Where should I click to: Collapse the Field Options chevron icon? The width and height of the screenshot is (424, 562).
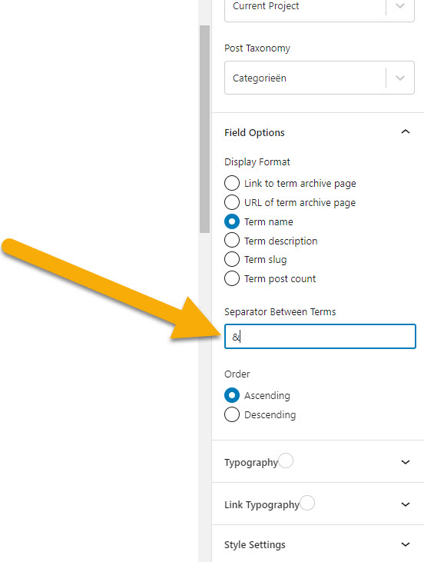coord(406,132)
